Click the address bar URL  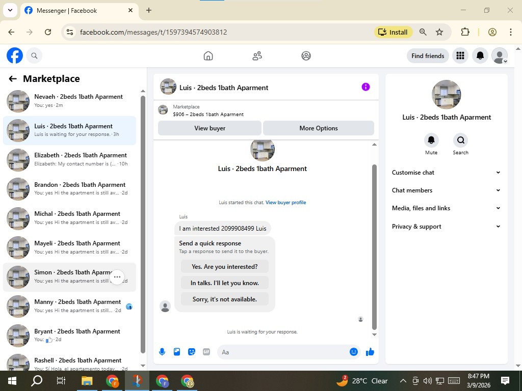(x=153, y=32)
